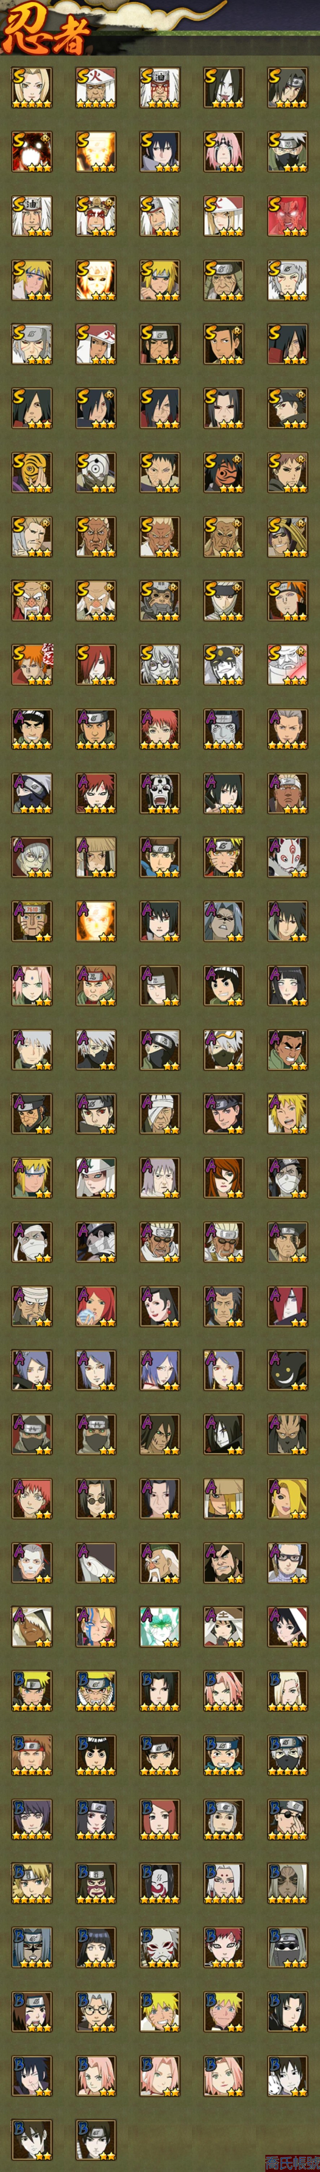Select the A-rank Might Guy five-star icon
320x2172 pixels.
31,728
